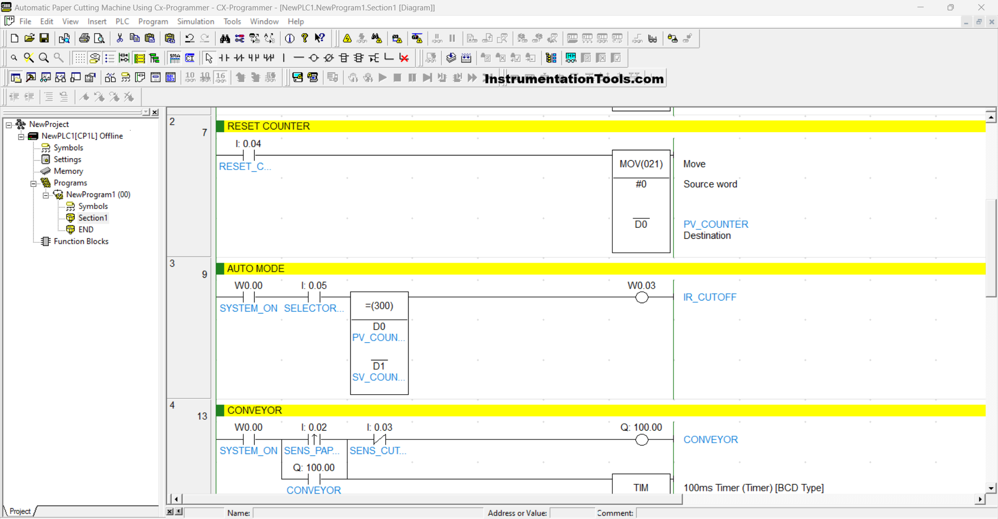The image size is (998, 519).
Task: Toggle the I/O comment view CI button
Action: coord(190,58)
